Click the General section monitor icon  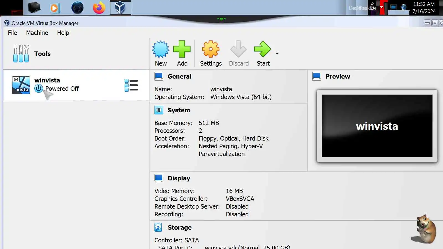pos(159,76)
